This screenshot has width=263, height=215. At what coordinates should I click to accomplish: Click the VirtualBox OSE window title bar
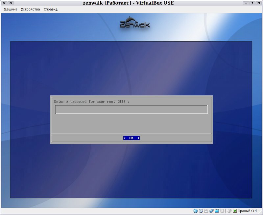coord(128,3)
